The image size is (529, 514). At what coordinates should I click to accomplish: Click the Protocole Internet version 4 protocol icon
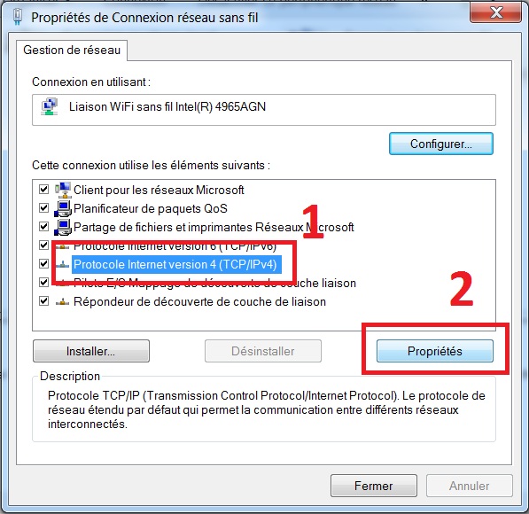(x=62, y=265)
